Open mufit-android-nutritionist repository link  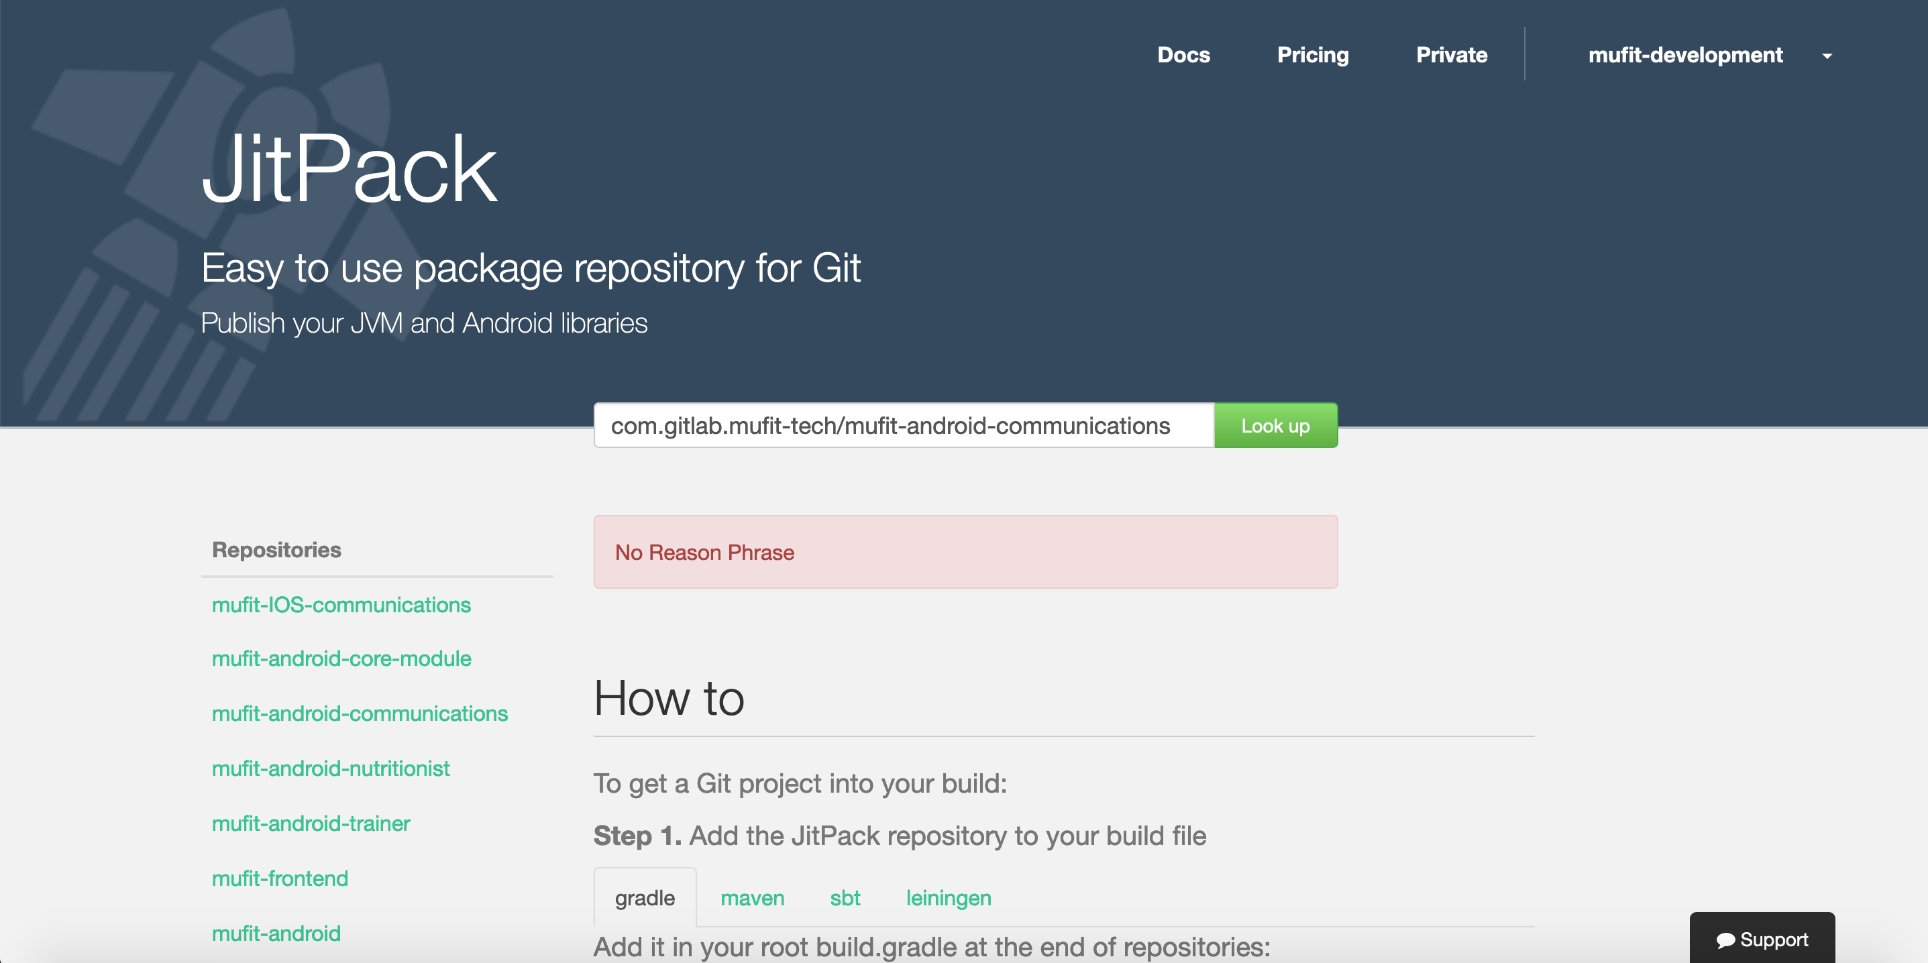tap(330, 769)
